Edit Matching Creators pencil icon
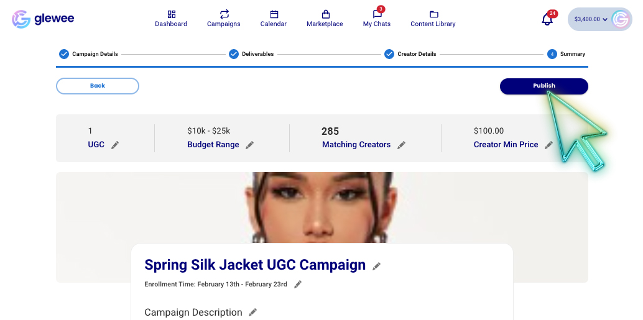Viewport: 643px width, 320px height. (401, 145)
